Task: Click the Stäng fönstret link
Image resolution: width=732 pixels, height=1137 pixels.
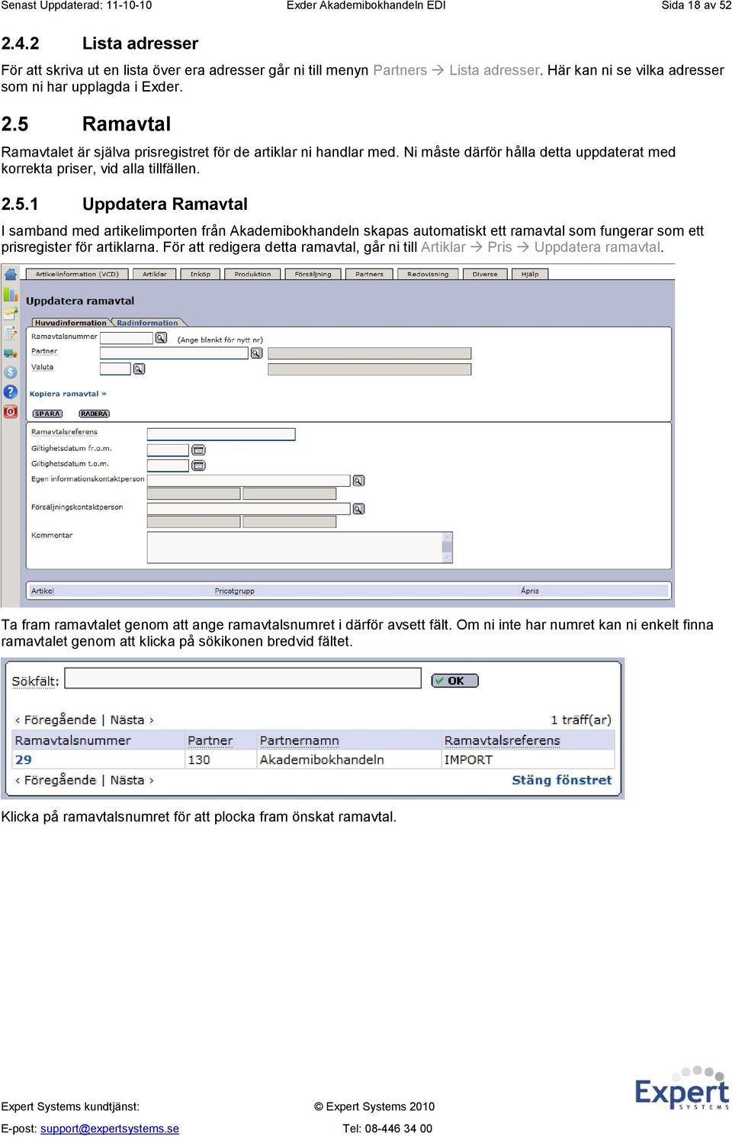Action: (x=562, y=780)
